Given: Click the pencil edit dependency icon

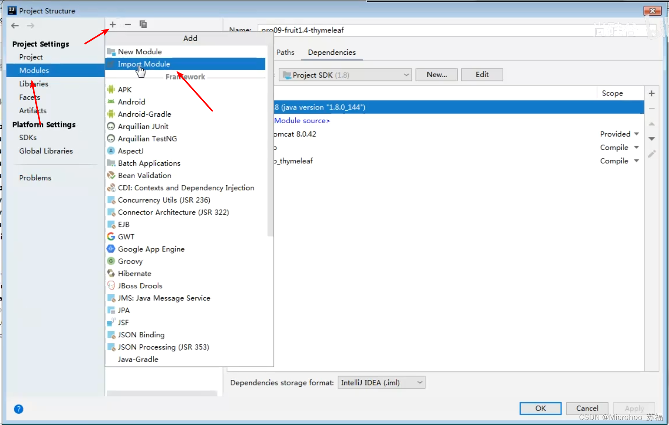Looking at the screenshot, I should tap(652, 154).
